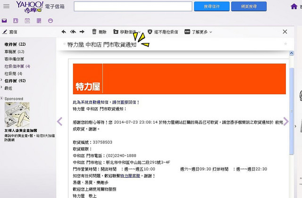Open the 垃圾信件匣 (4) folder
The height and width of the screenshot is (198, 302).
(x=17, y=66)
